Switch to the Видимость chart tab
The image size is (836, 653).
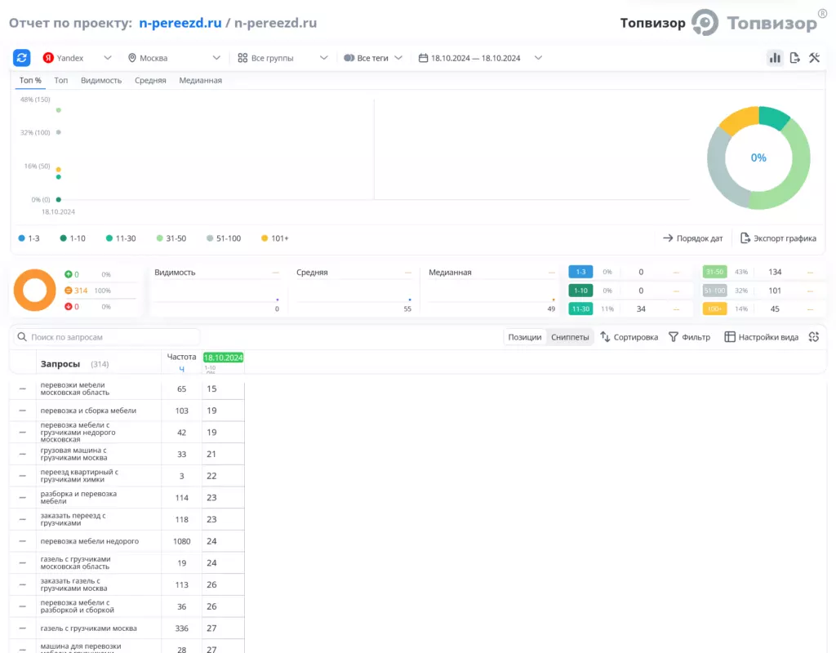(101, 81)
